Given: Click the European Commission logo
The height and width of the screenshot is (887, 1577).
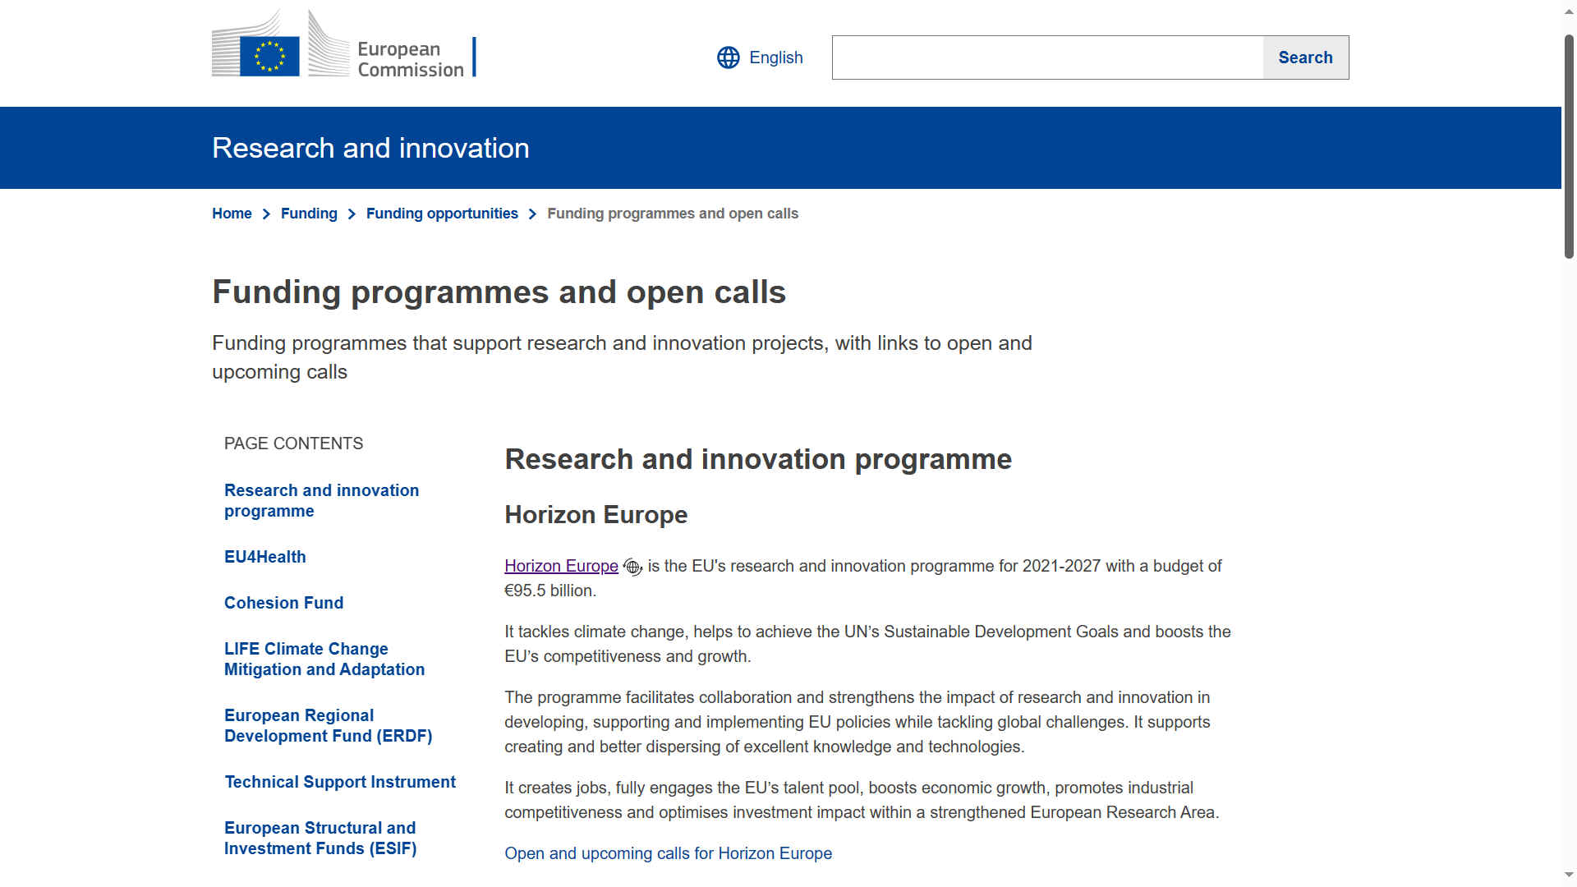Looking at the screenshot, I should point(343,44).
